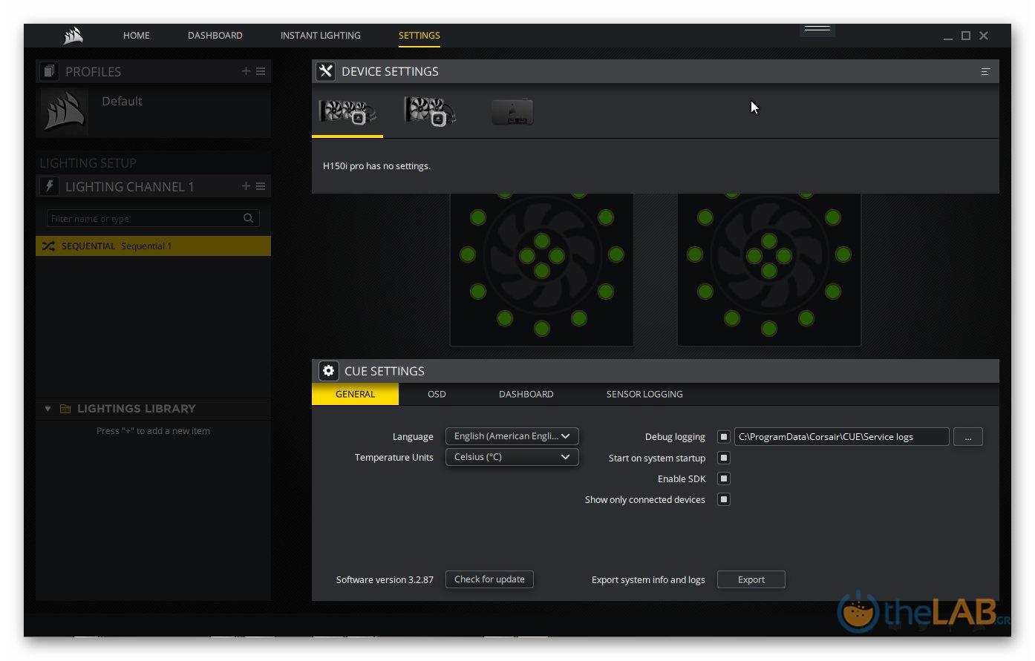Open the Device Settings wrench icon

click(325, 71)
